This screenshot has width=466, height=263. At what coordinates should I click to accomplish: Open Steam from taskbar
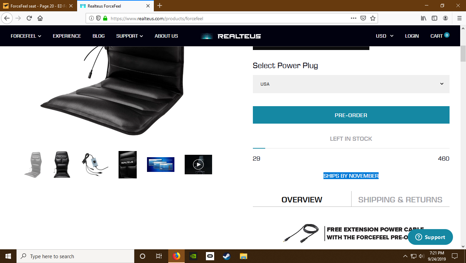point(226,256)
